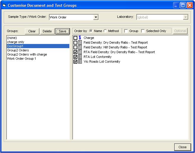Enable the Group checkbox in Order by bar
The width and height of the screenshot is (195, 153).
(126, 31)
